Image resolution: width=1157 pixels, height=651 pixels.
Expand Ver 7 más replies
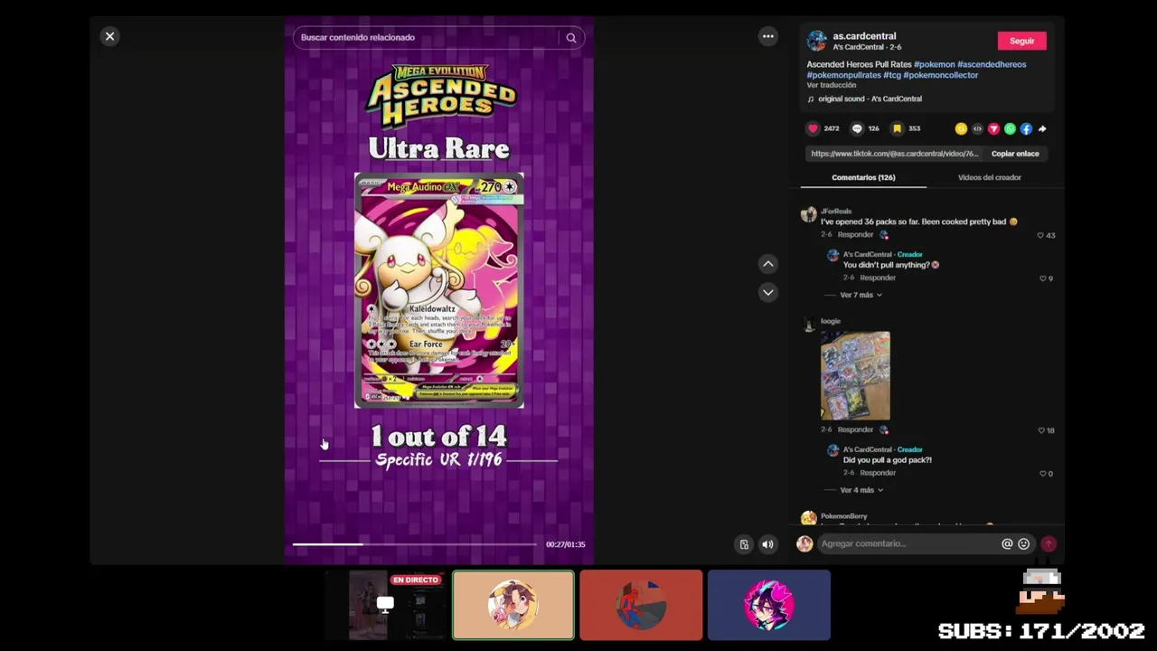861,295
